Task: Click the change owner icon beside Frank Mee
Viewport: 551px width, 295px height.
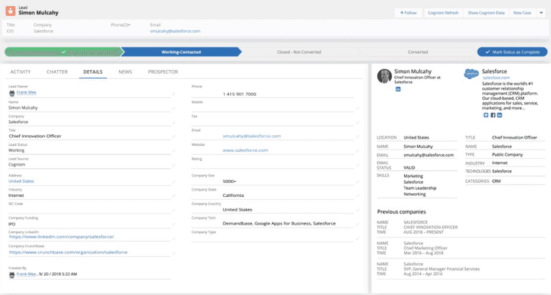Action: tap(174, 93)
